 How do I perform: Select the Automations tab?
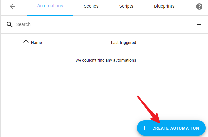(50, 6)
